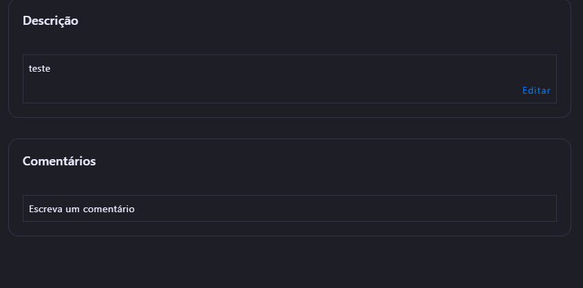The image size is (583, 288).
Task: Click the "Escreva um comentário" placeholder
Action: tap(81, 209)
